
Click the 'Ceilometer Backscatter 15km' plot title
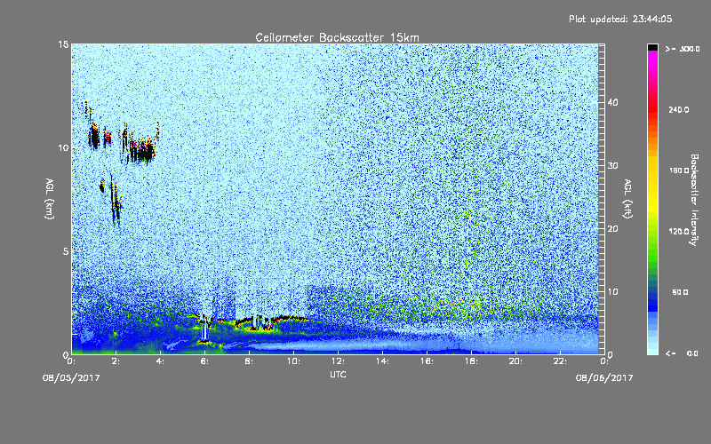pyautogui.click(x=337, y=37)
